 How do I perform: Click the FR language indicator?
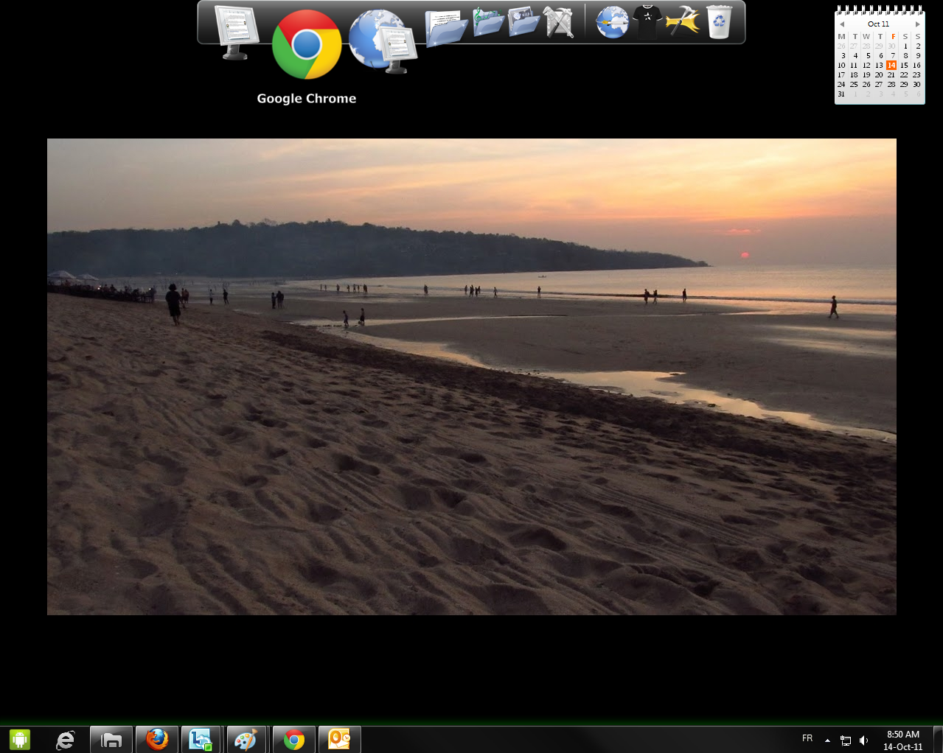coord(807,738)
